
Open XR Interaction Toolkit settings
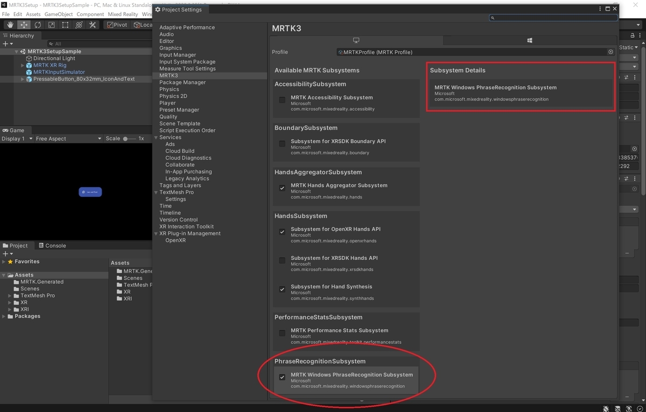click(x=186, y=227)
